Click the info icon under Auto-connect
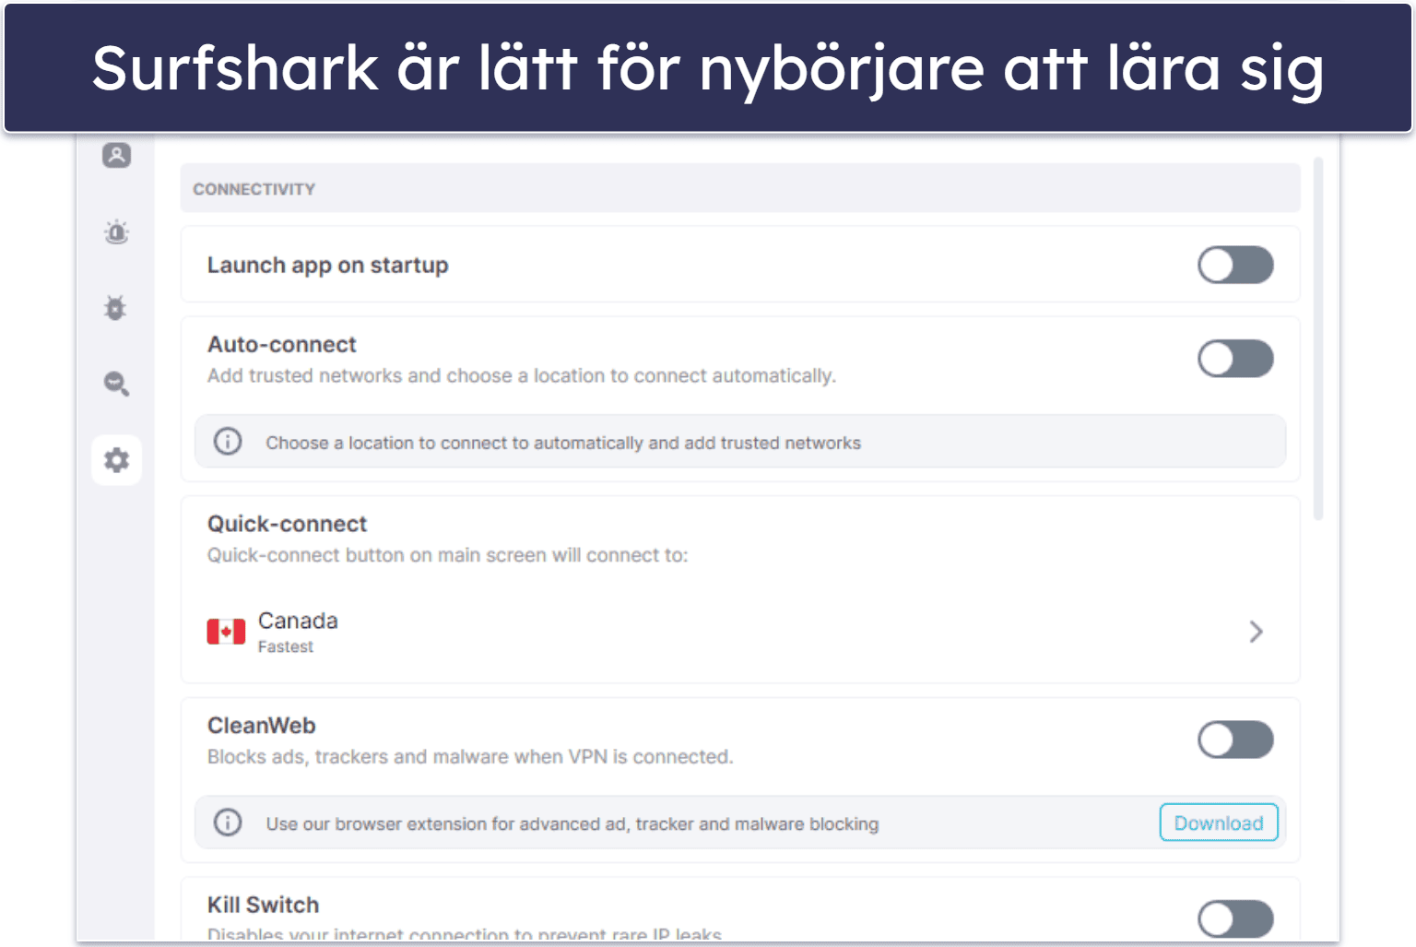This screenshot has width=1416, height=947. tap(228, 442)
